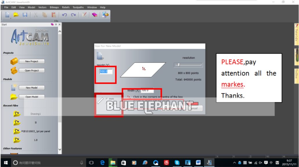This screenshot has width=299, height=167.
Task: Show hidden system tray icons
Action: click(x=235, y=163)
